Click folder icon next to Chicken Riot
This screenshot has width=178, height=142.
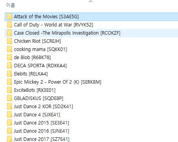[x=9, y=41]
